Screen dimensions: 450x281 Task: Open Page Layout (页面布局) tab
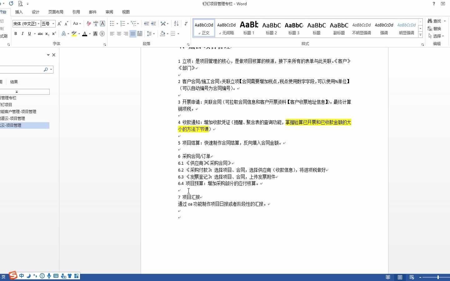pos(56,12)
